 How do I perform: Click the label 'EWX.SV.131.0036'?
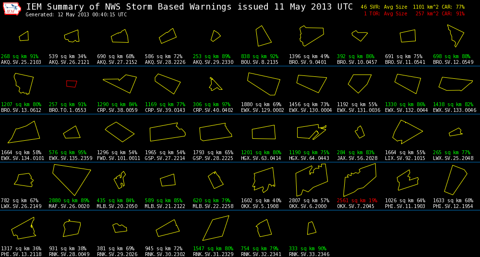[x=359, y=110]
